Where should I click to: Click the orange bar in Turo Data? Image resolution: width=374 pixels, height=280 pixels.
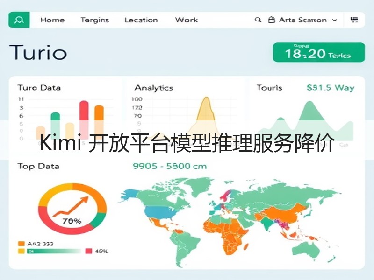pyautogui.click(x=99, y=122)
